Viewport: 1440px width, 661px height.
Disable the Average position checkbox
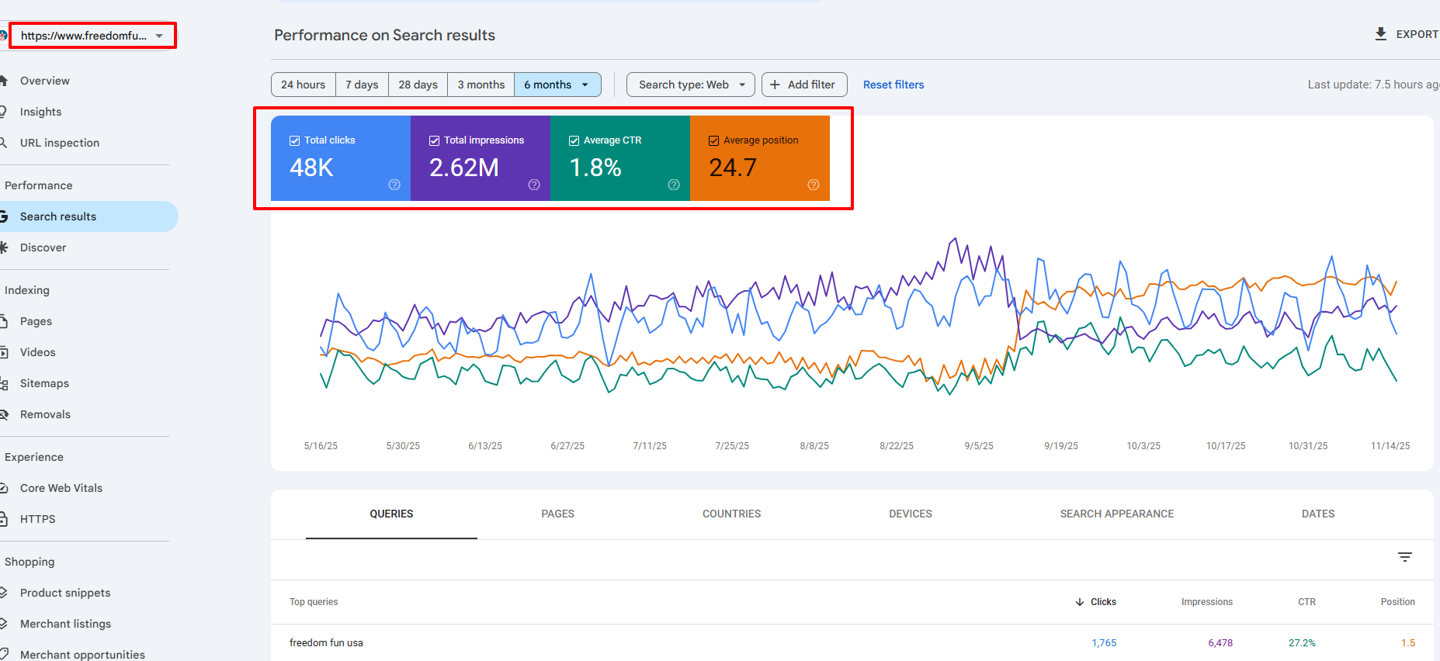pyautogui.click(x=714, y=140)
